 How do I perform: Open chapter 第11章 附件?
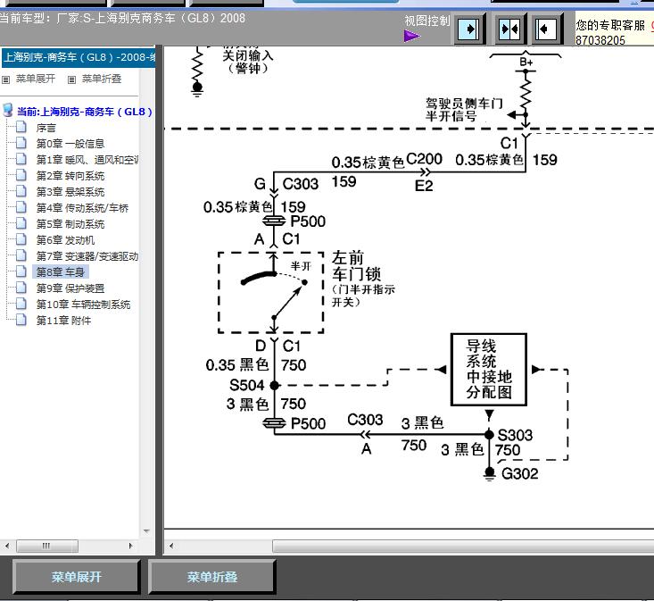(63, 321)
